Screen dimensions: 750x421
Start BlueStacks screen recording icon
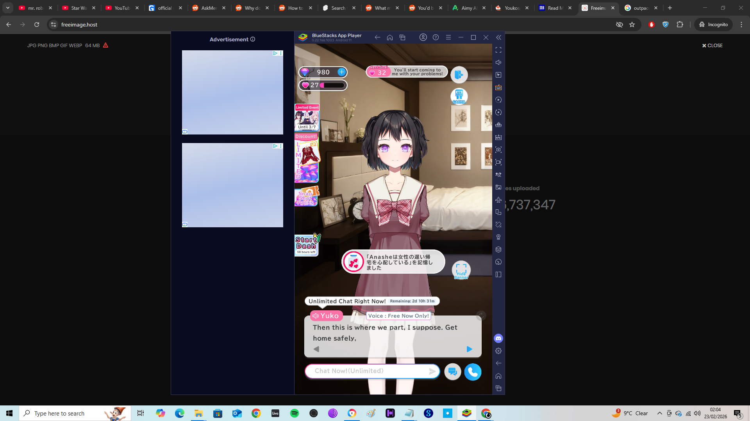pyautogui.click(x=498, y=162)
